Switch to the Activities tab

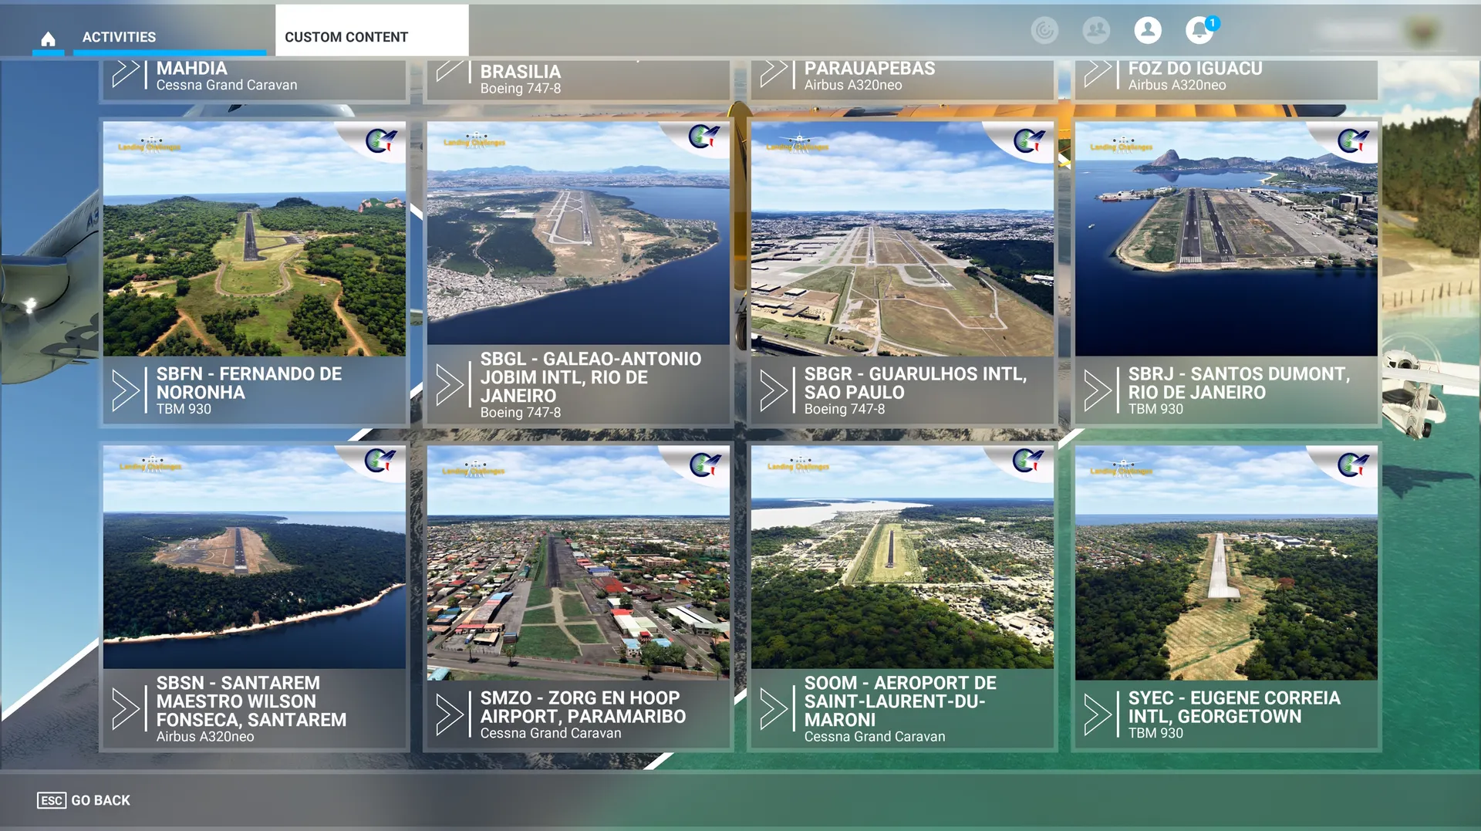pyautogui.click(x=119, y=37)
